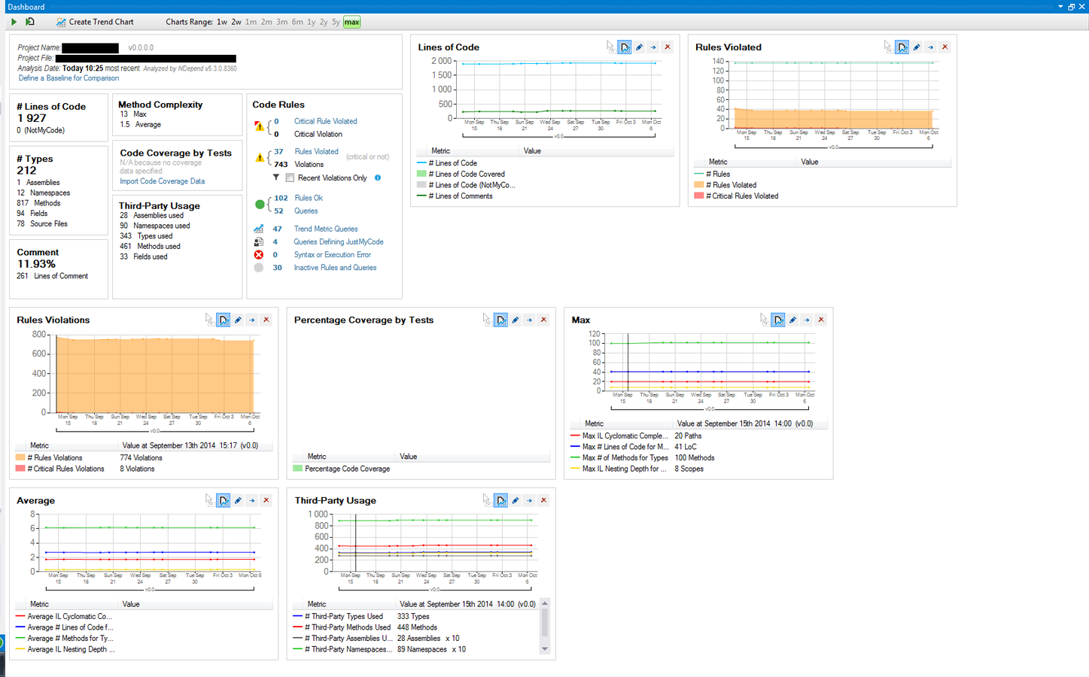Click the Import Code Coverage Data link
This screenshot has width=1089, height=677.
(162, 181)
